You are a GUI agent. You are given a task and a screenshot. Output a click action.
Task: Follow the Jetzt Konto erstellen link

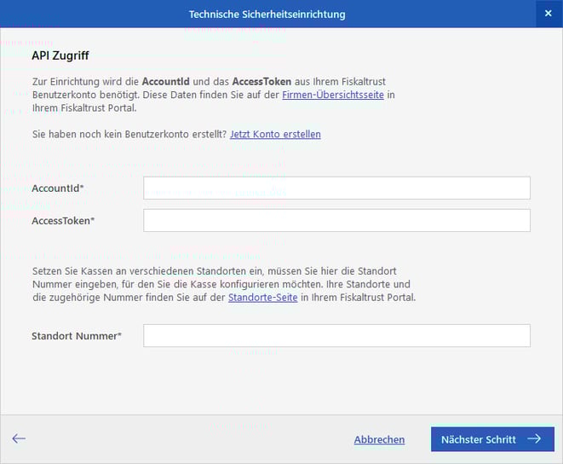(x=275, y=134)
